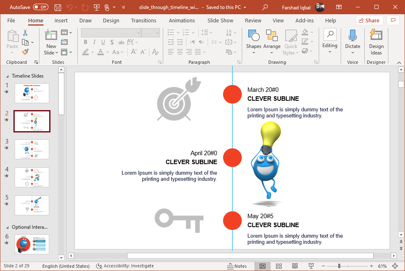Click the Cut scissors icon
The height and width of the screenshot is (271, 405).
click(x=25, y=33)
